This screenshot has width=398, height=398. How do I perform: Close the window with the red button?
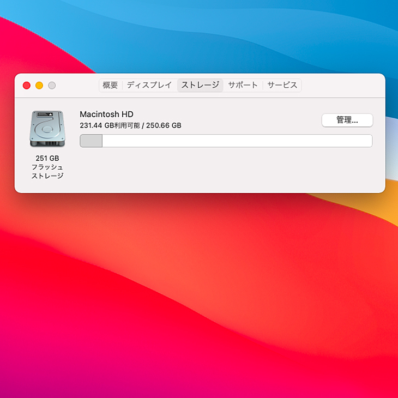[27, 86]
